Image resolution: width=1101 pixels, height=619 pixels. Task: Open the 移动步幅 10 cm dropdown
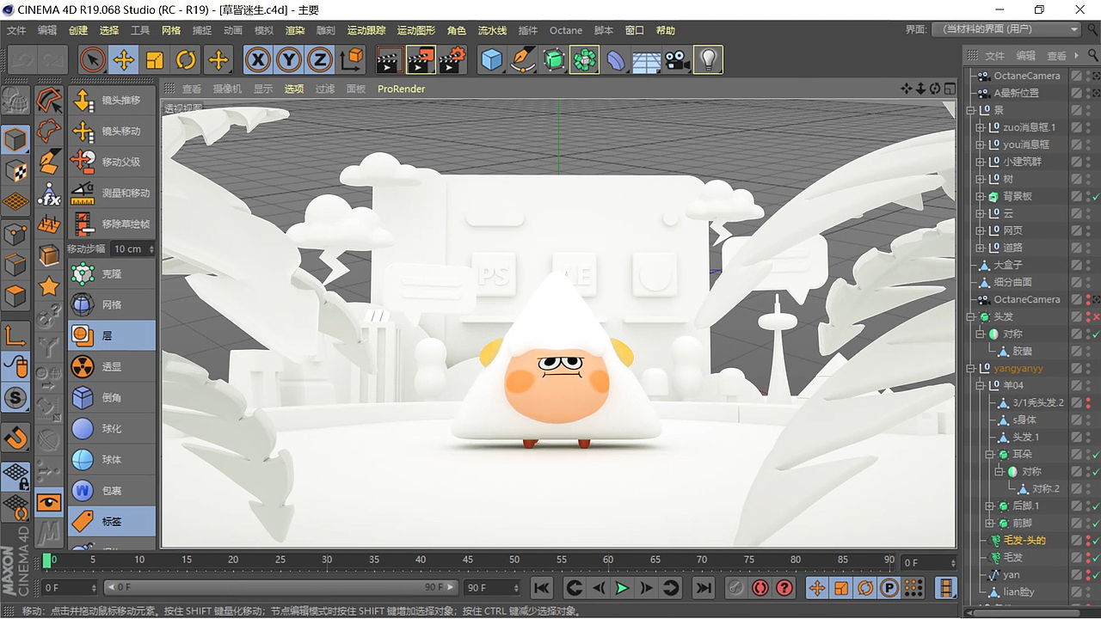click(x=133, y=248)
